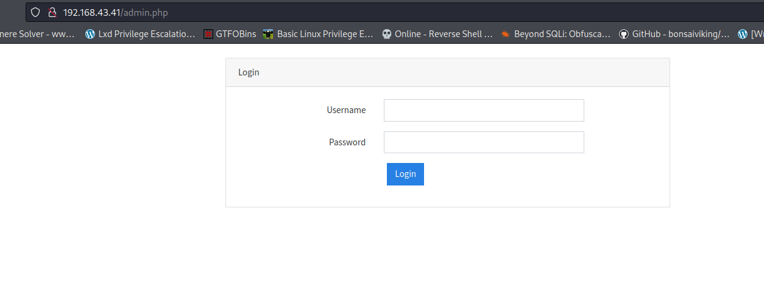The height and width of the screenshot is (284, 764).
Task: Click into the Username input field
Action: [x=484, y=111]
